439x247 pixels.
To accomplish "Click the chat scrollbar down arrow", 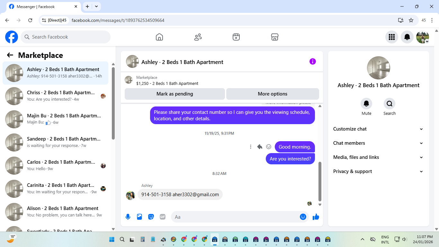I will (320, 205).
